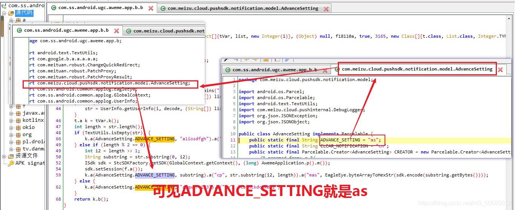The height and width of the screenshot is (210, 515).
Task: Close main window aweme.app.b.b tab
Action: 151,8
